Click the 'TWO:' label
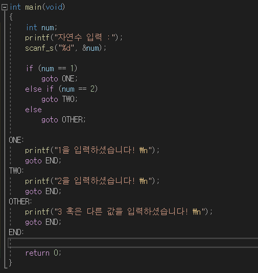 click(x=16, y=171)
